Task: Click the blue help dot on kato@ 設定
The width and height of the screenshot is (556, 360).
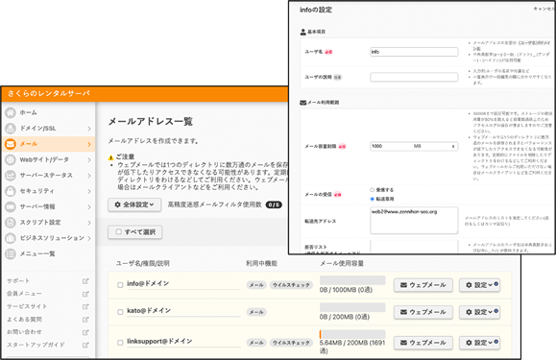Action: coord(496,311)
